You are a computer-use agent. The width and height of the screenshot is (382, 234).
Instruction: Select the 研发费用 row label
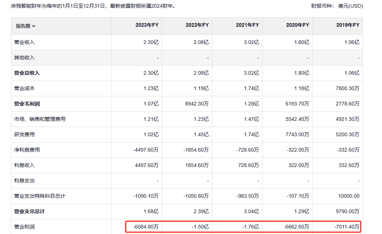point(24,134)
